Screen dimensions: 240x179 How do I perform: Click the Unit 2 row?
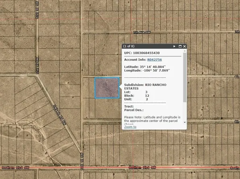pyautogui.click(x=136, y=100)
